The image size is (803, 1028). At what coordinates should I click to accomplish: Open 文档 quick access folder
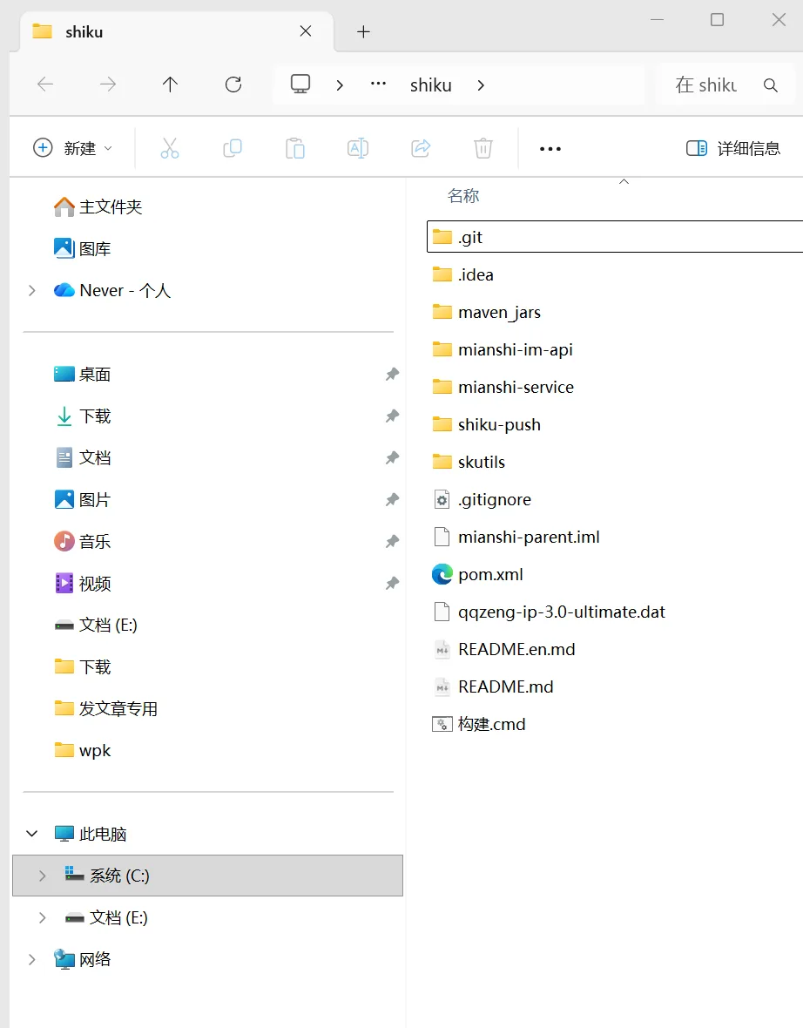(82, 457)
